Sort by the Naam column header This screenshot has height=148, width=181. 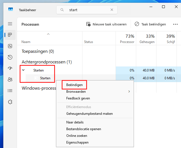pyautogui.click(x=50, y=39)
